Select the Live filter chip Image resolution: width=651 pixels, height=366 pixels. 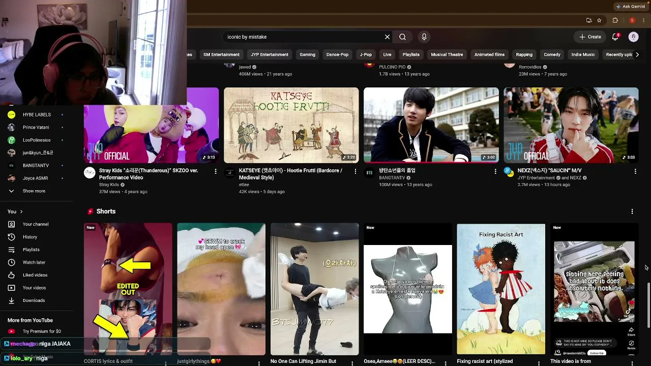pos(387,54)
